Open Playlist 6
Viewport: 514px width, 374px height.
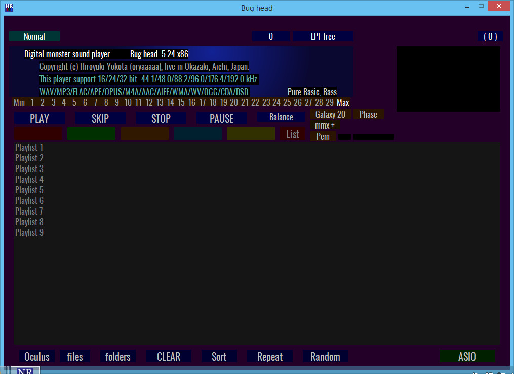[x=29, y=201]
